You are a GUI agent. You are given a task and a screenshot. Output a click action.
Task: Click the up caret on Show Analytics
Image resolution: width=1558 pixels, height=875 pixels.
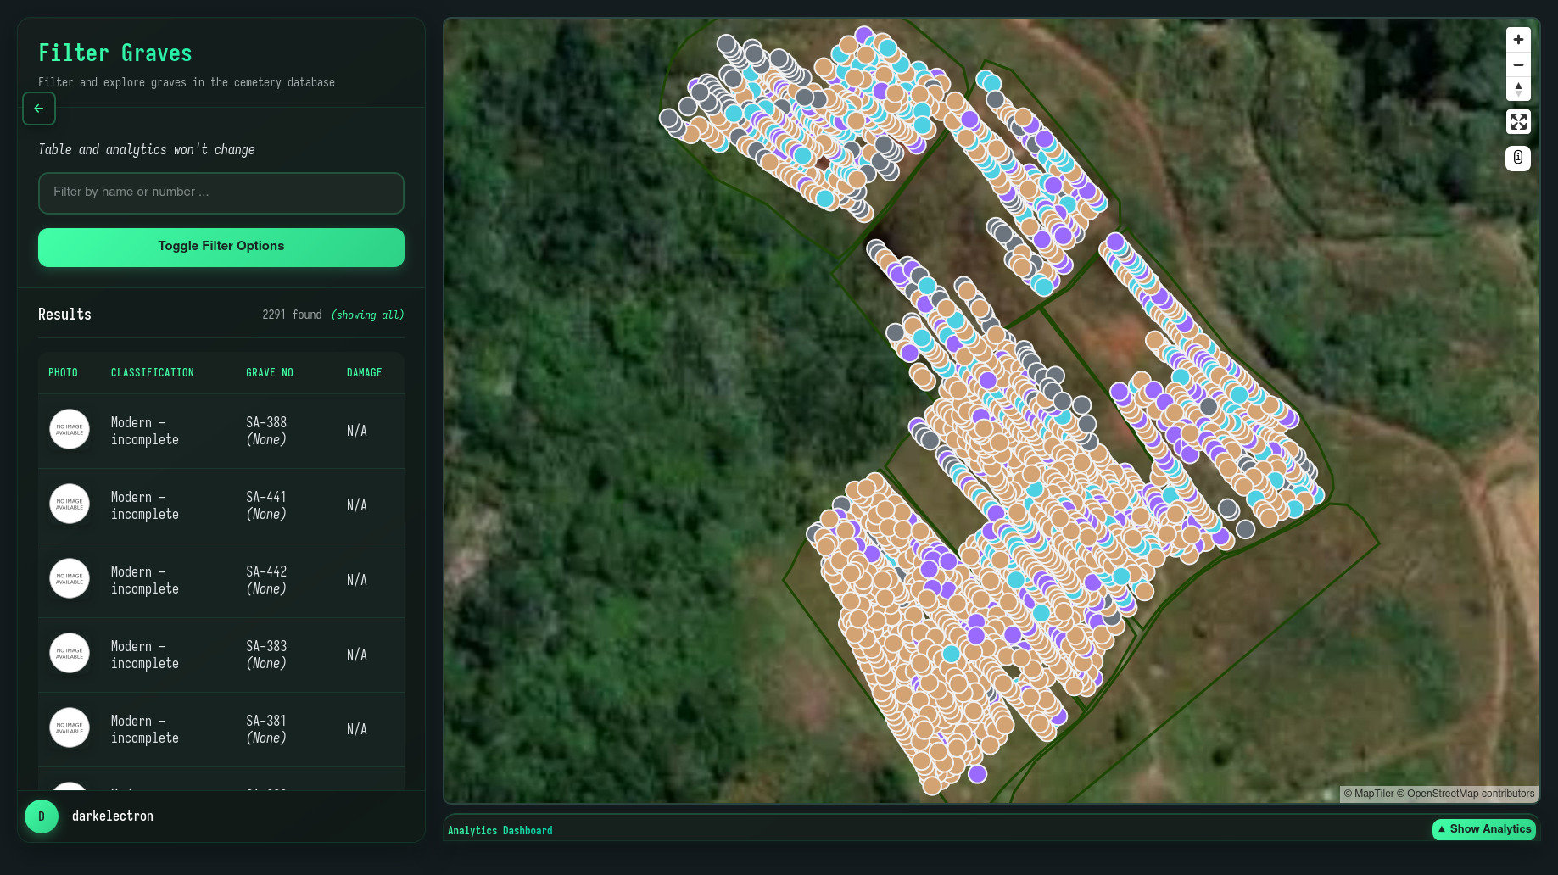click(x=1442, y=829)
